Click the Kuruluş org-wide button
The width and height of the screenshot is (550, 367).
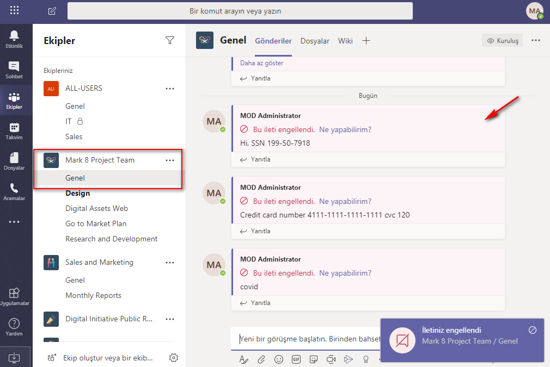(x=502, y=41)
